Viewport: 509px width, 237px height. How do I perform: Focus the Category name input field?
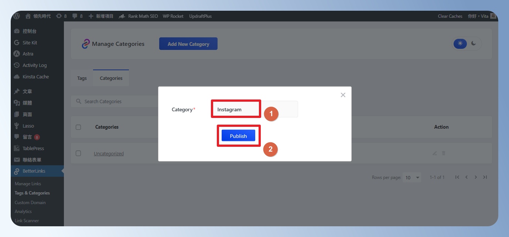(236, 109)
